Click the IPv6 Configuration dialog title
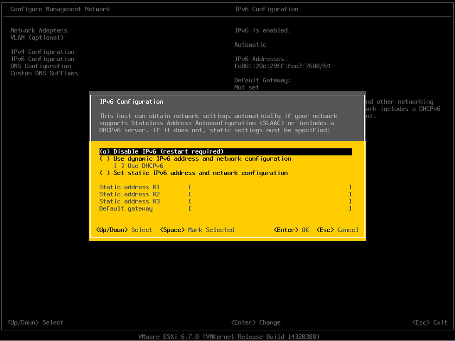The image size is (455, 341). tap(132, 102)
